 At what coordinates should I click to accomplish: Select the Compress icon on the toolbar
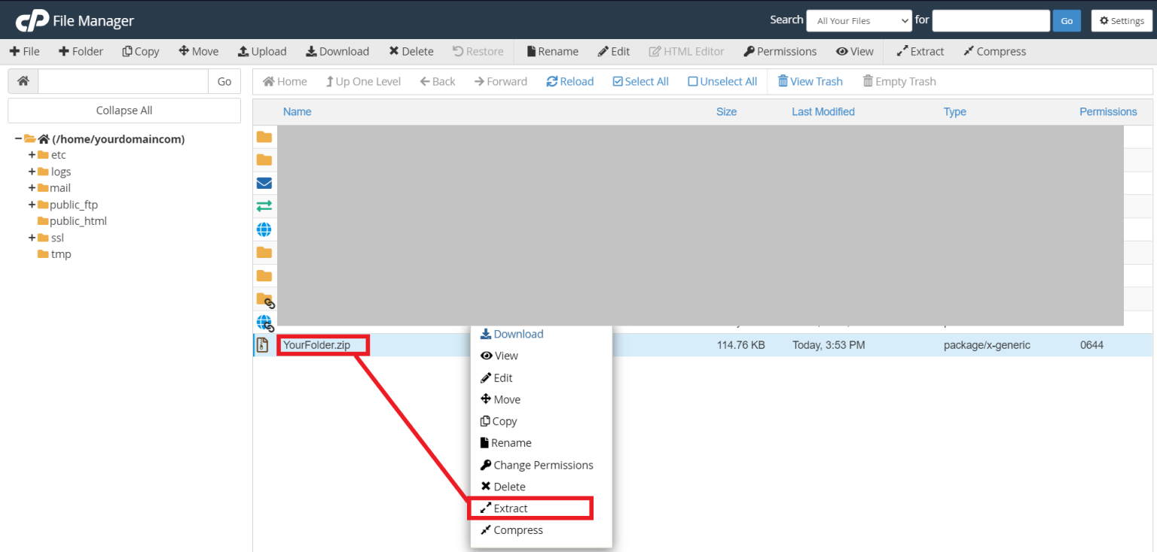tap(994, 51)
